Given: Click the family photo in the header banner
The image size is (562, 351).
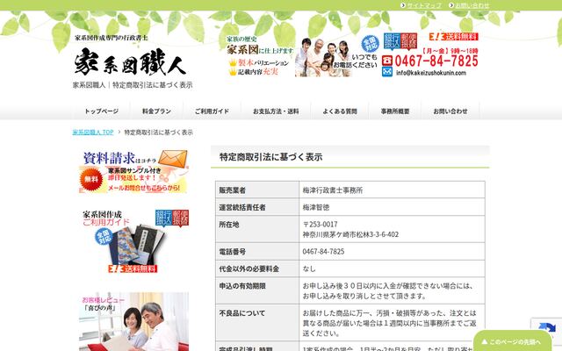Looking at the screenshot, I should click(322, 57).
